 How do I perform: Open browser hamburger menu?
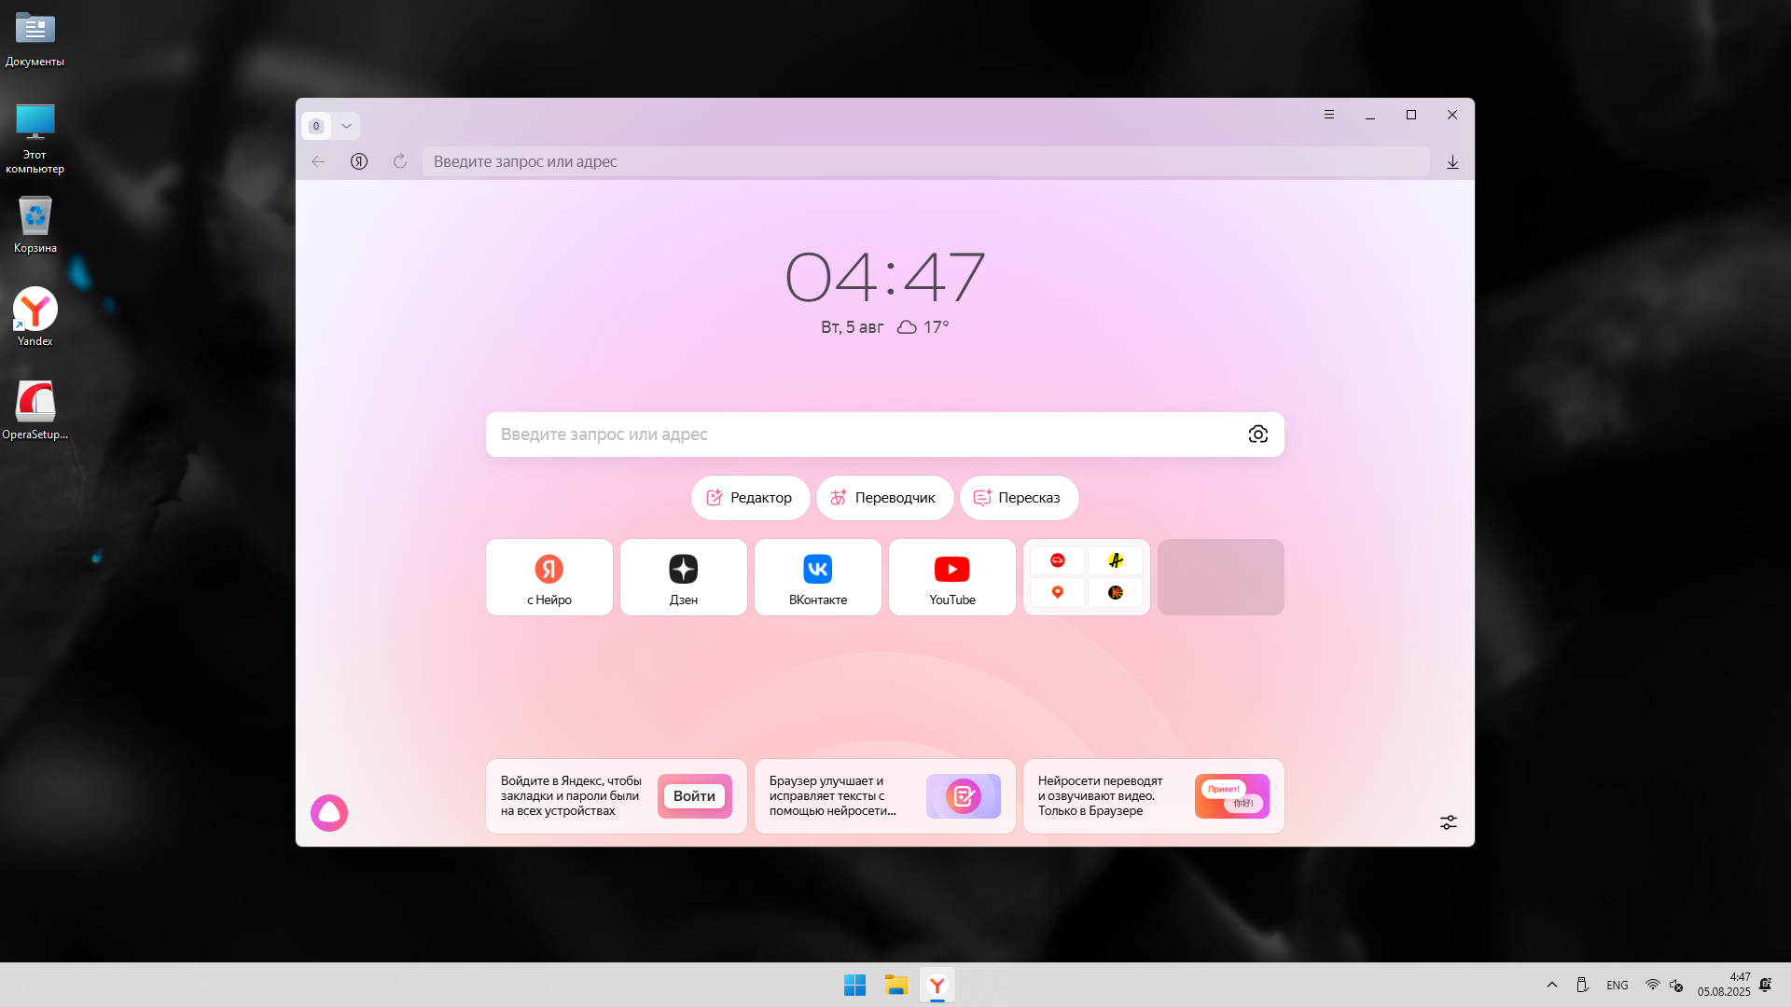tap(1329, 115)
